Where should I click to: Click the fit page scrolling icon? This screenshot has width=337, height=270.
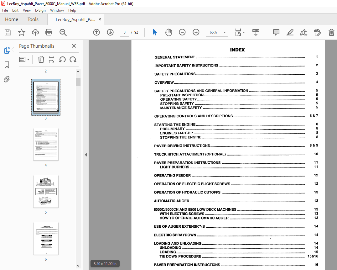[x=238, y=32]
